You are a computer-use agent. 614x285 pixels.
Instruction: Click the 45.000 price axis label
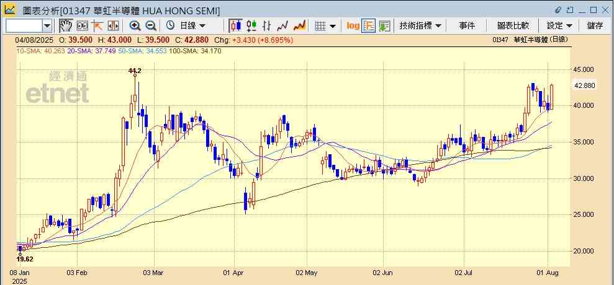584,69
